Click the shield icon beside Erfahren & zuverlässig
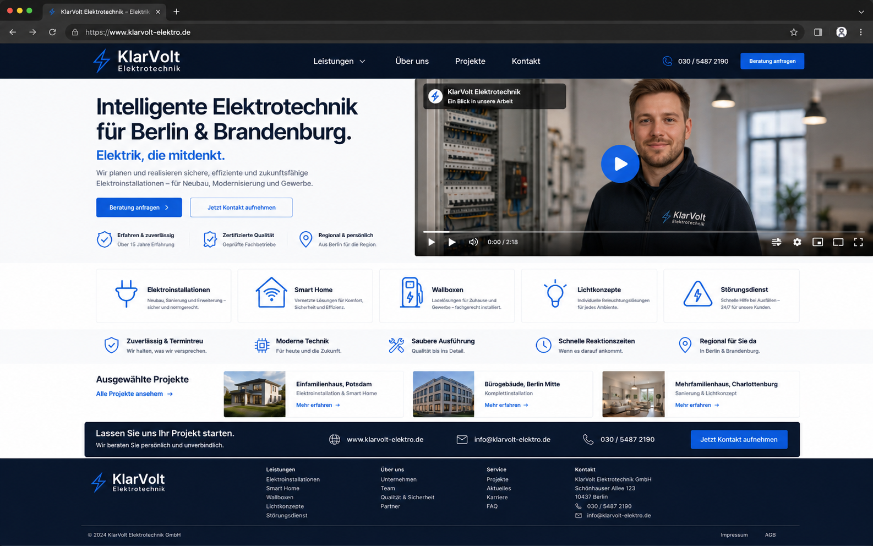The width and height of the screenshot is (873, 546). pos(105,239)
